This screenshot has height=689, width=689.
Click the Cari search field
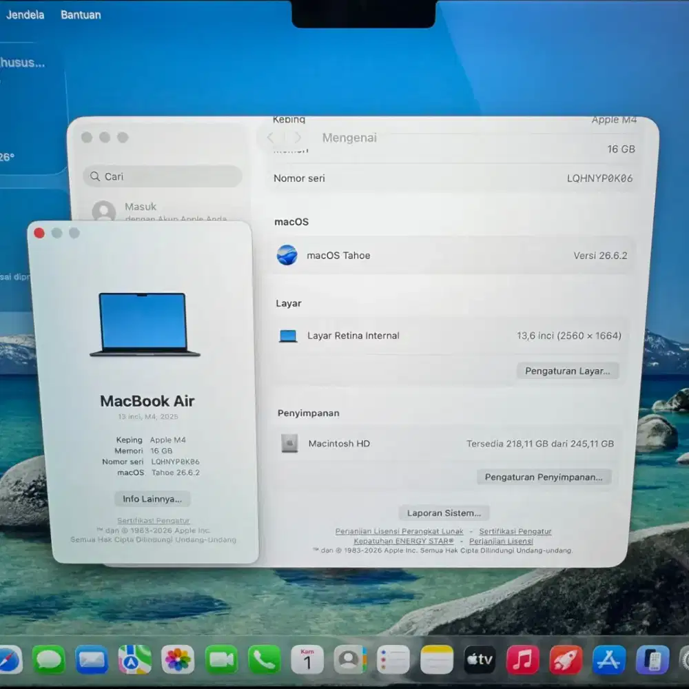162,176
